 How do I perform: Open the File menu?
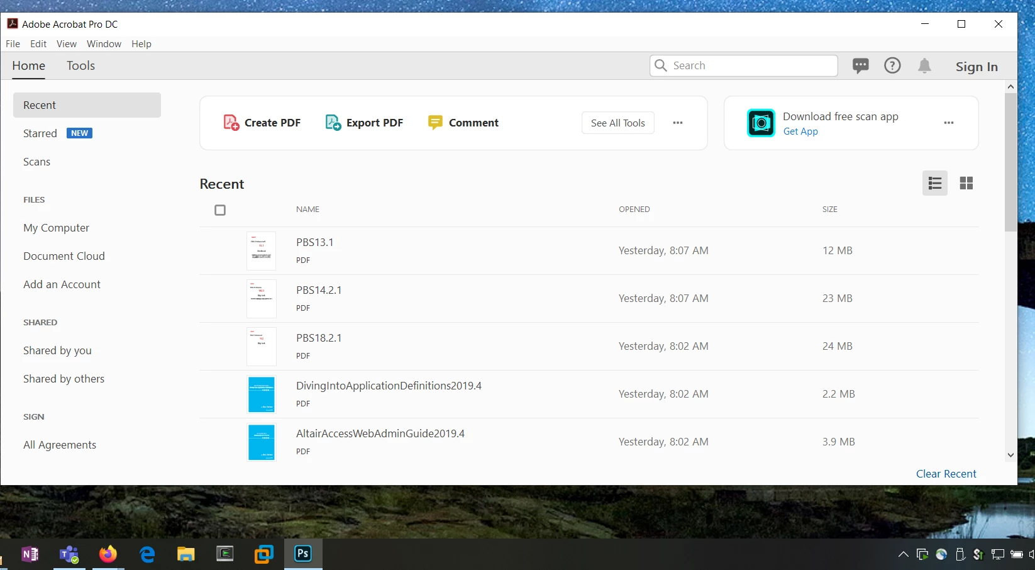[x=13, y=44]
